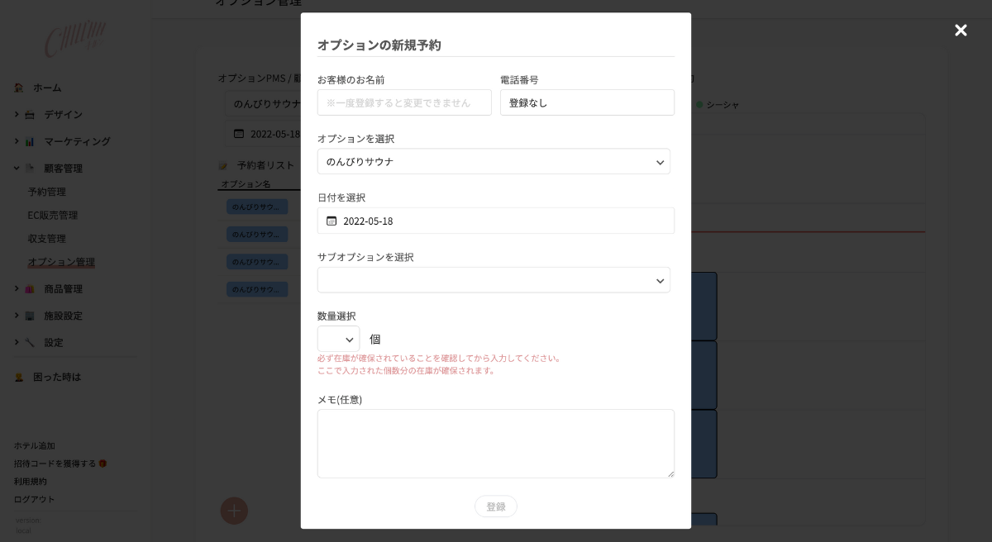Click the 設定 wrench icon
This screenshot has height=542, width=992.
coord(30,342)
